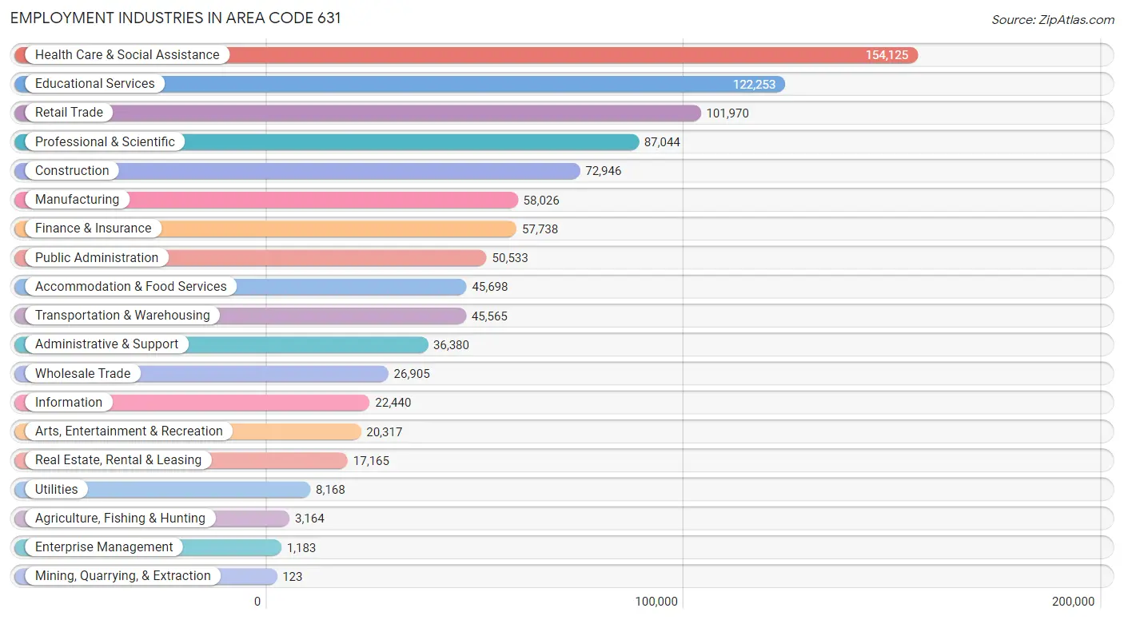Click the chart title Employment Industries in Area Code 631
The height and width of the screenshot is (620, 1124).
pos(176,18)
